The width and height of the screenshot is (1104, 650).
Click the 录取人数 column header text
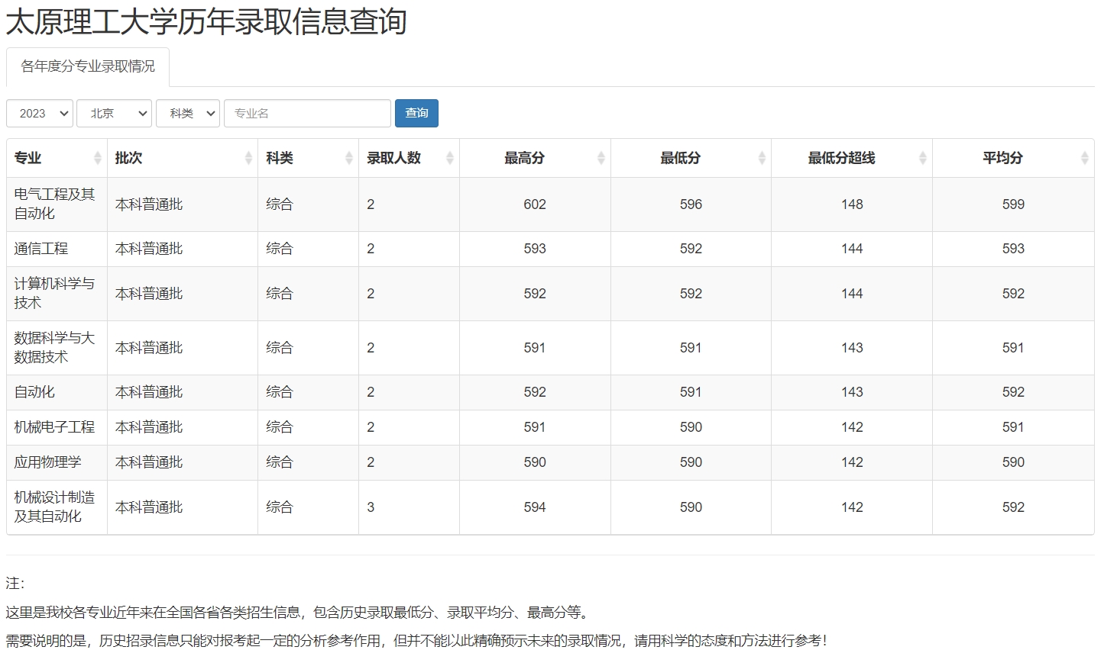click(393, 158)
